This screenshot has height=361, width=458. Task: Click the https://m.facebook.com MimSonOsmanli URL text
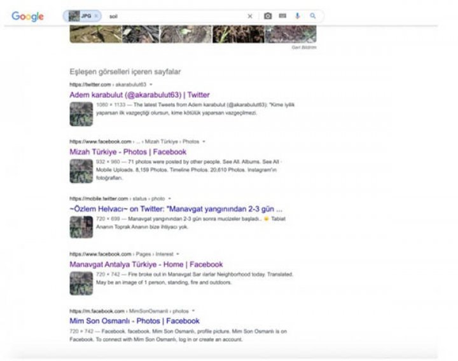(128, 311)
